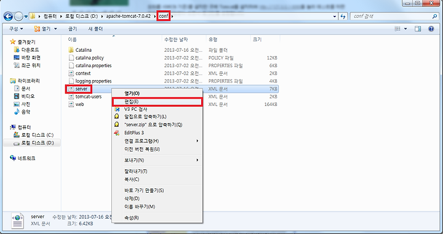443x234 pixels.
Task: Choose '삭제(D)' in the context menu
Action: pyautogui.click(x=158, y=199)
